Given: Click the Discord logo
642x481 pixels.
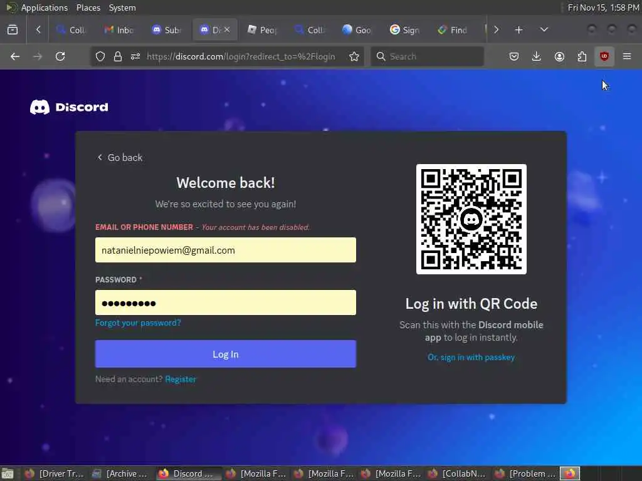Looking at the screenshot, I should point(69,107).
